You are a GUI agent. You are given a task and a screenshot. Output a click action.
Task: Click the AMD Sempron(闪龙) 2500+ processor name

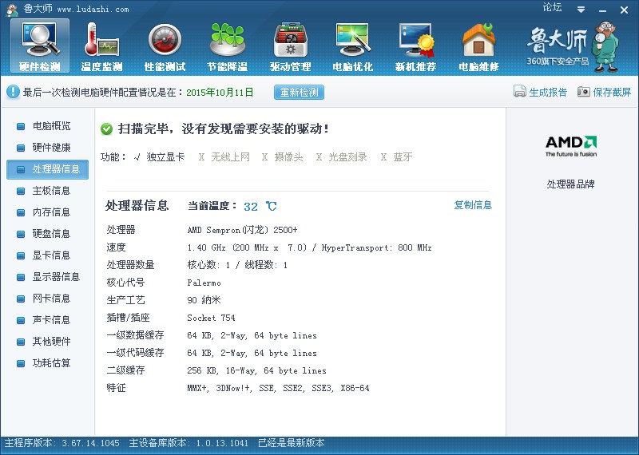[243, 230]
